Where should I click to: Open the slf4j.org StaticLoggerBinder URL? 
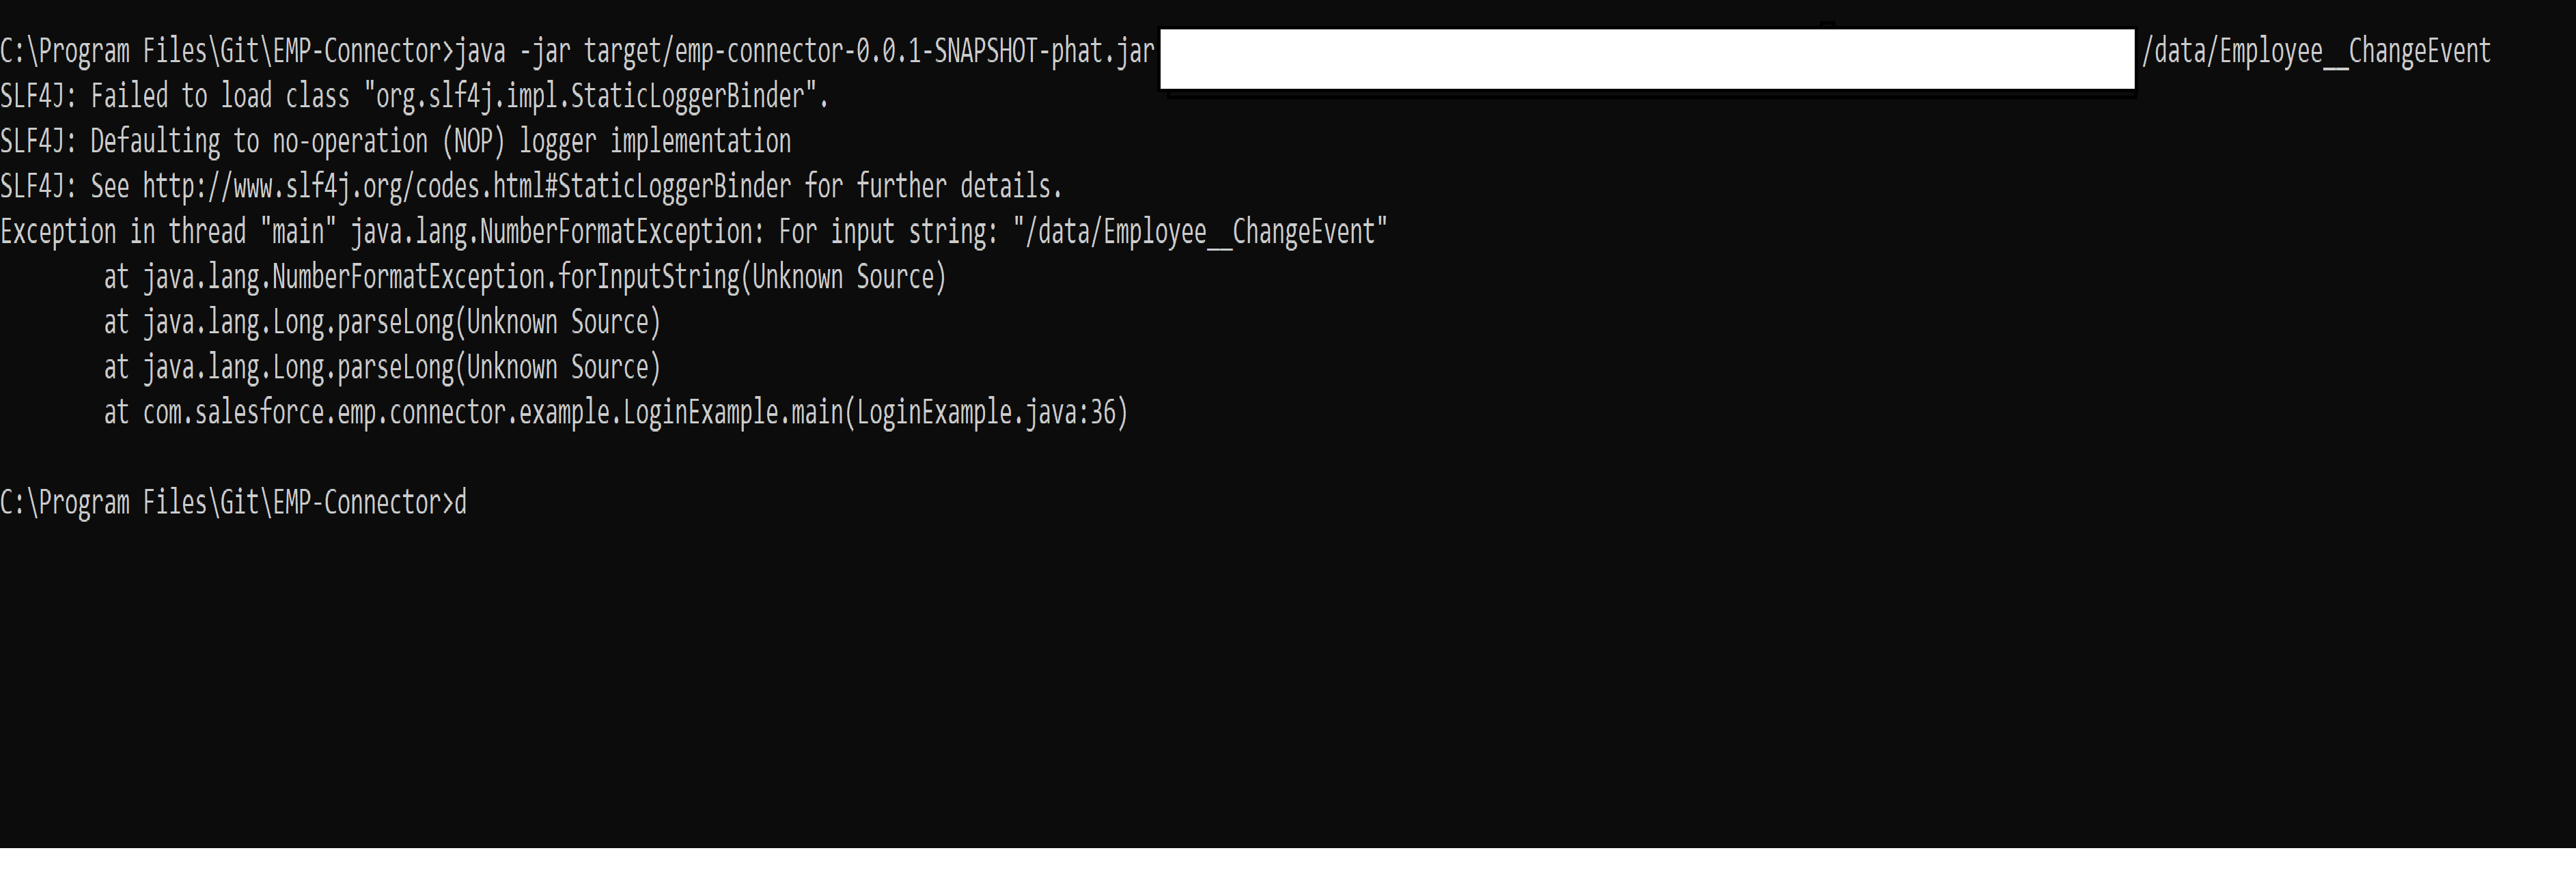(466, 187)
